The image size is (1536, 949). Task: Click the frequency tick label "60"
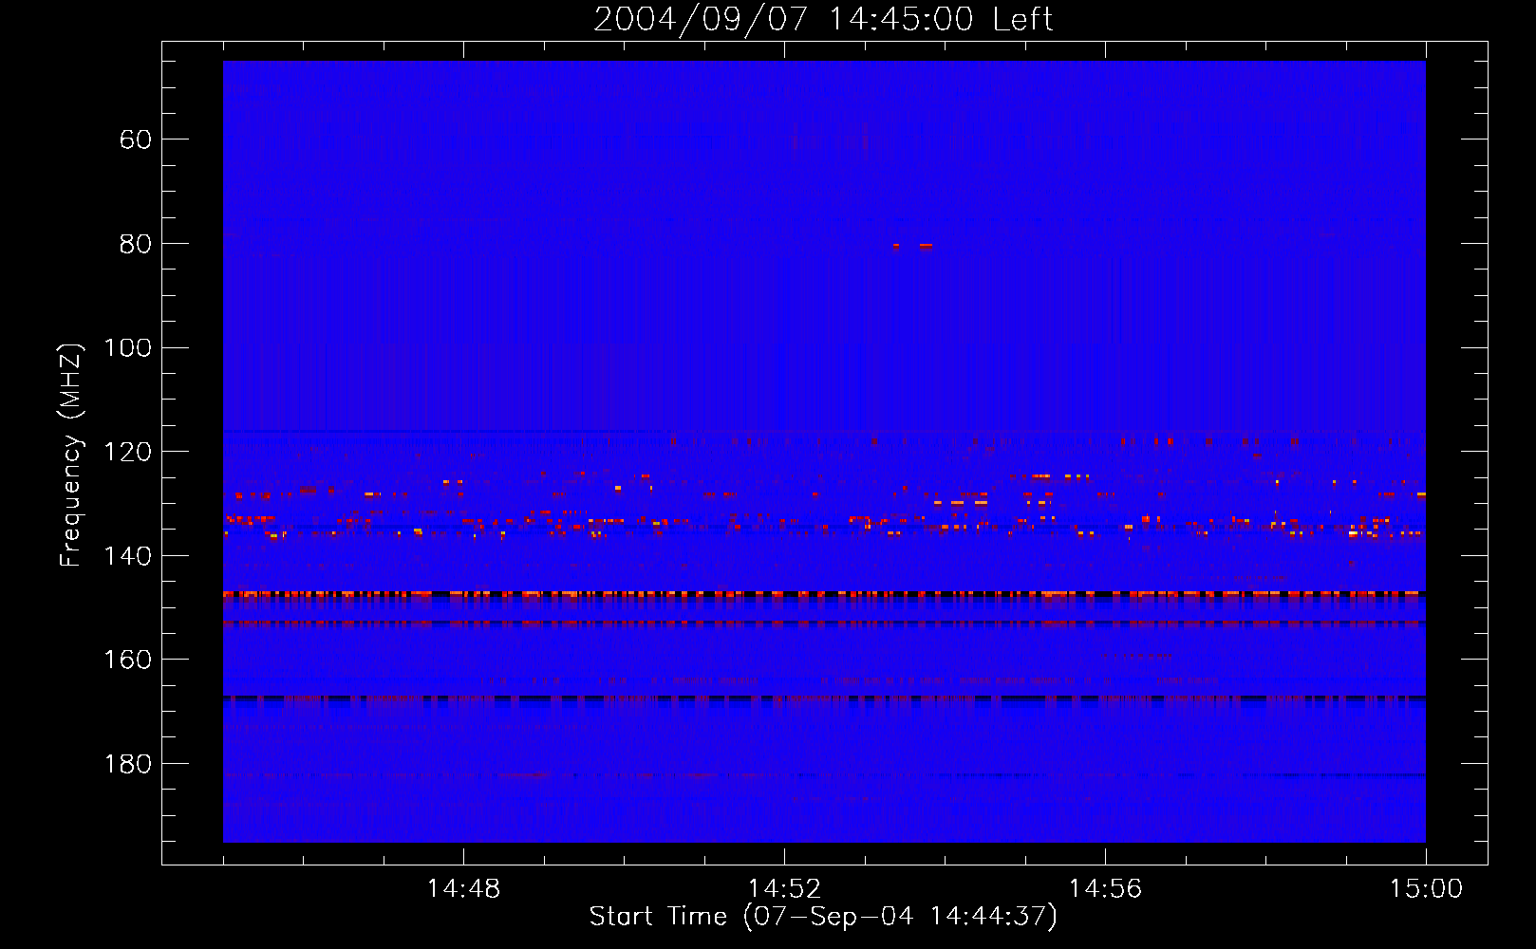[136, 140]
